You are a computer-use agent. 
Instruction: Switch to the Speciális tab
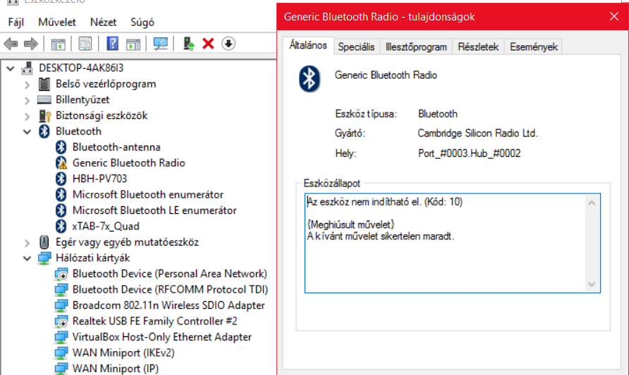(356, 47)
